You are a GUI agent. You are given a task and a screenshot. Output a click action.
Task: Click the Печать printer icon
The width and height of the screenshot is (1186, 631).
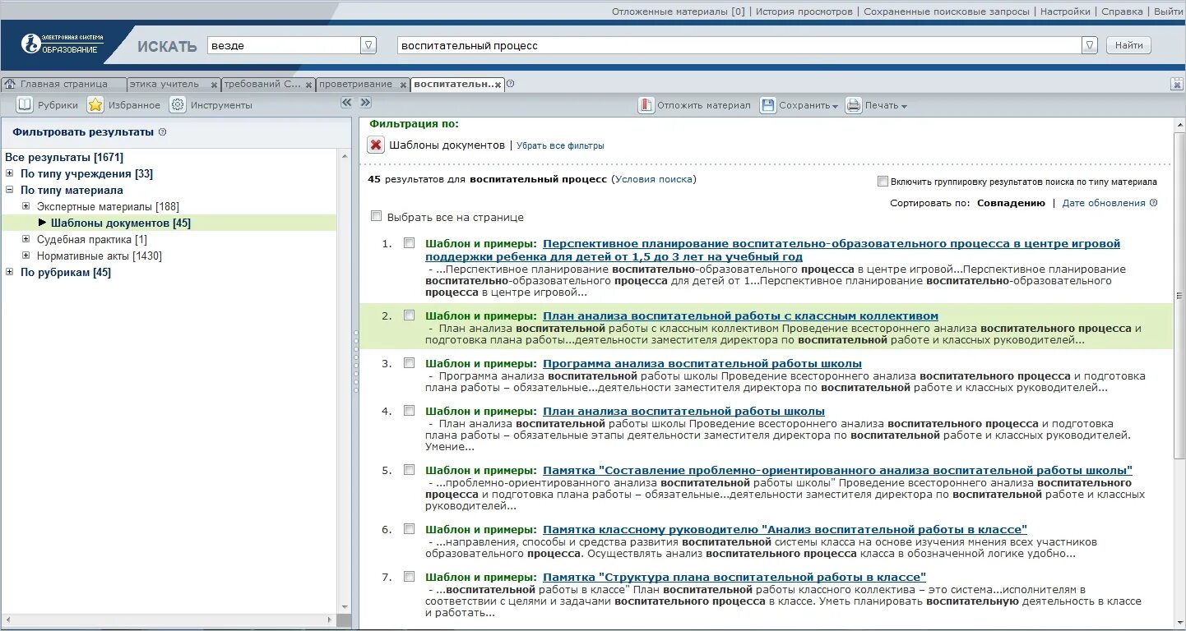tap(854, 105)
